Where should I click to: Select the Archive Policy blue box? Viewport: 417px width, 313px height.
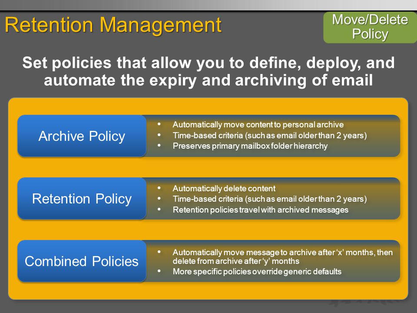click(x=82, y=136)
